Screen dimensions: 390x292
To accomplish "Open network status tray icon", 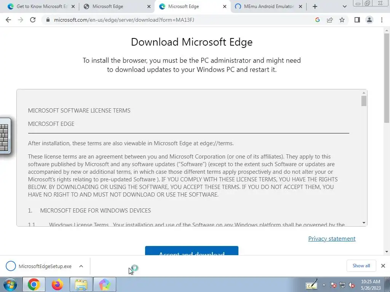I will (x=342, y=285).
